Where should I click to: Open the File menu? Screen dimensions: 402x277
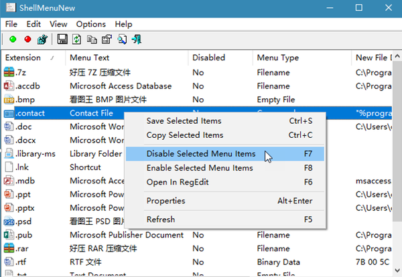click(x=11, y=24)
